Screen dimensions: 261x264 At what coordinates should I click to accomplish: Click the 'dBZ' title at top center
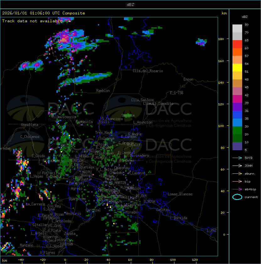pos(130,4)
